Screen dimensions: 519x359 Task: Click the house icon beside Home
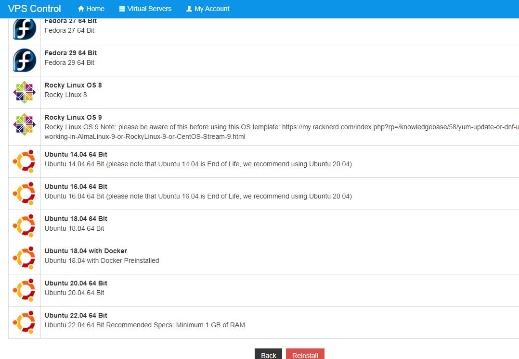[x=81, y=9]
